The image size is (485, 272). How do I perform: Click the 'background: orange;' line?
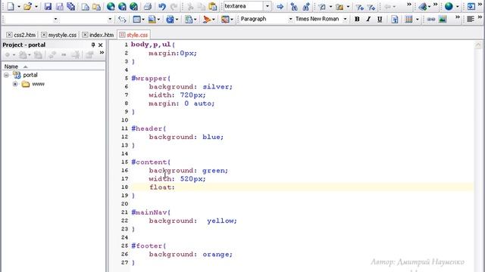click(190, 255)
